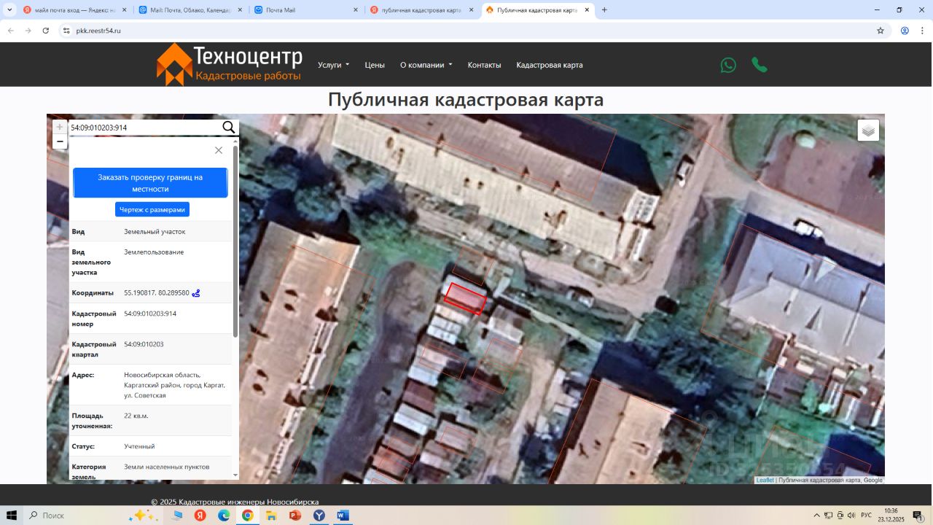Zoom in on the map
Viewport: 933px width, 525px height.
[60, 127]
